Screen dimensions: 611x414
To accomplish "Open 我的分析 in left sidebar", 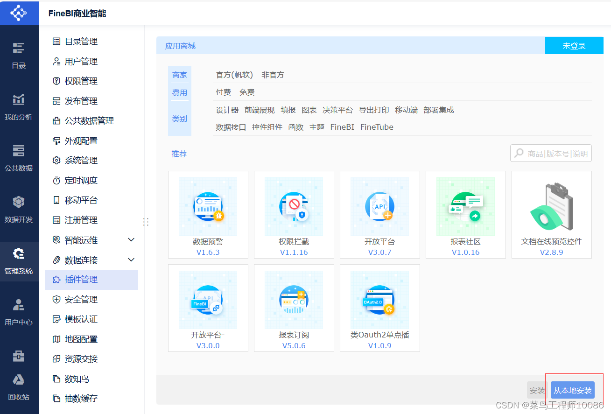I will coord(19,106).
